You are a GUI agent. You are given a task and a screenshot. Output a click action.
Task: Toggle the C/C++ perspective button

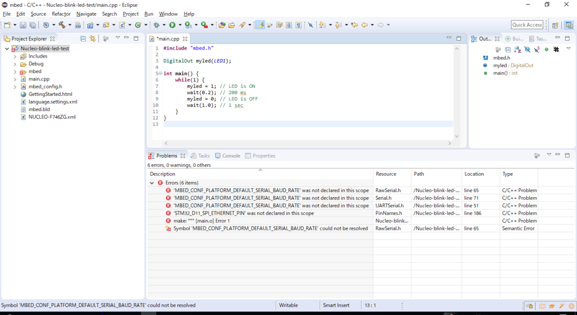(569, 25)
